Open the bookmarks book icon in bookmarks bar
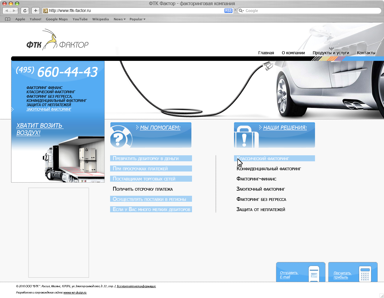The height and width of the screenshot is (298, 384). [8, 19]
